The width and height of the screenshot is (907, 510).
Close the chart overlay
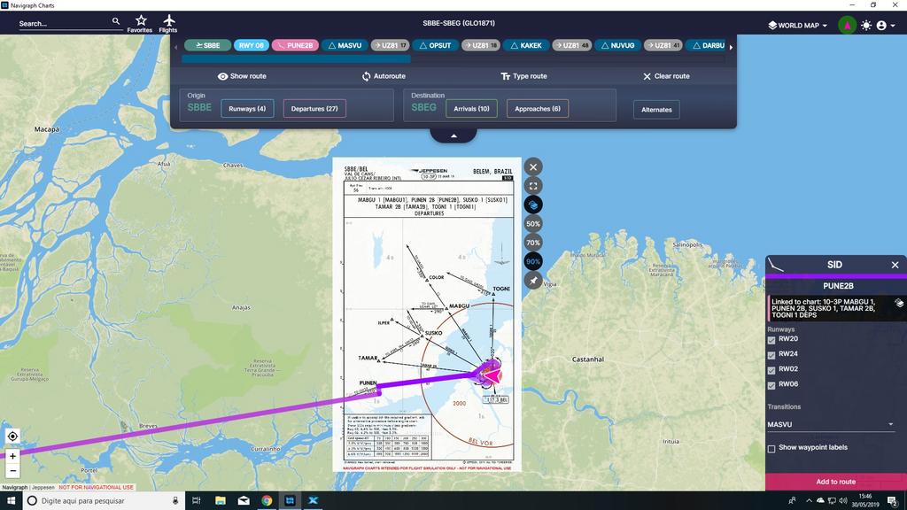533,167
